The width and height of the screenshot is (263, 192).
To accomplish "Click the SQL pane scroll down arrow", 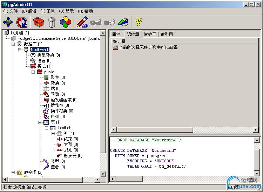I will (257, 173).
